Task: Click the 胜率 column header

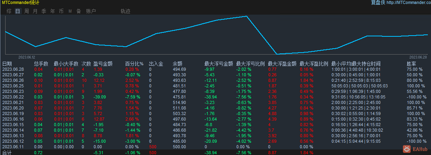Action: pyautogui.click(x=412, y=64)
